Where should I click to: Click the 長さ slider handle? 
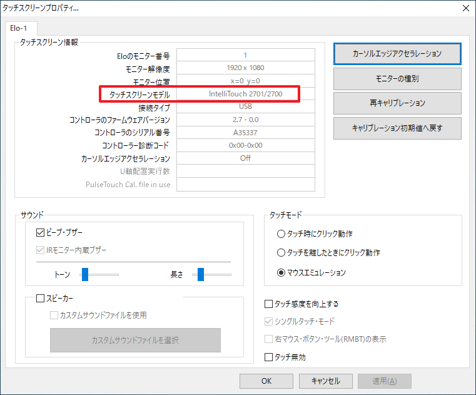(201, 274)
